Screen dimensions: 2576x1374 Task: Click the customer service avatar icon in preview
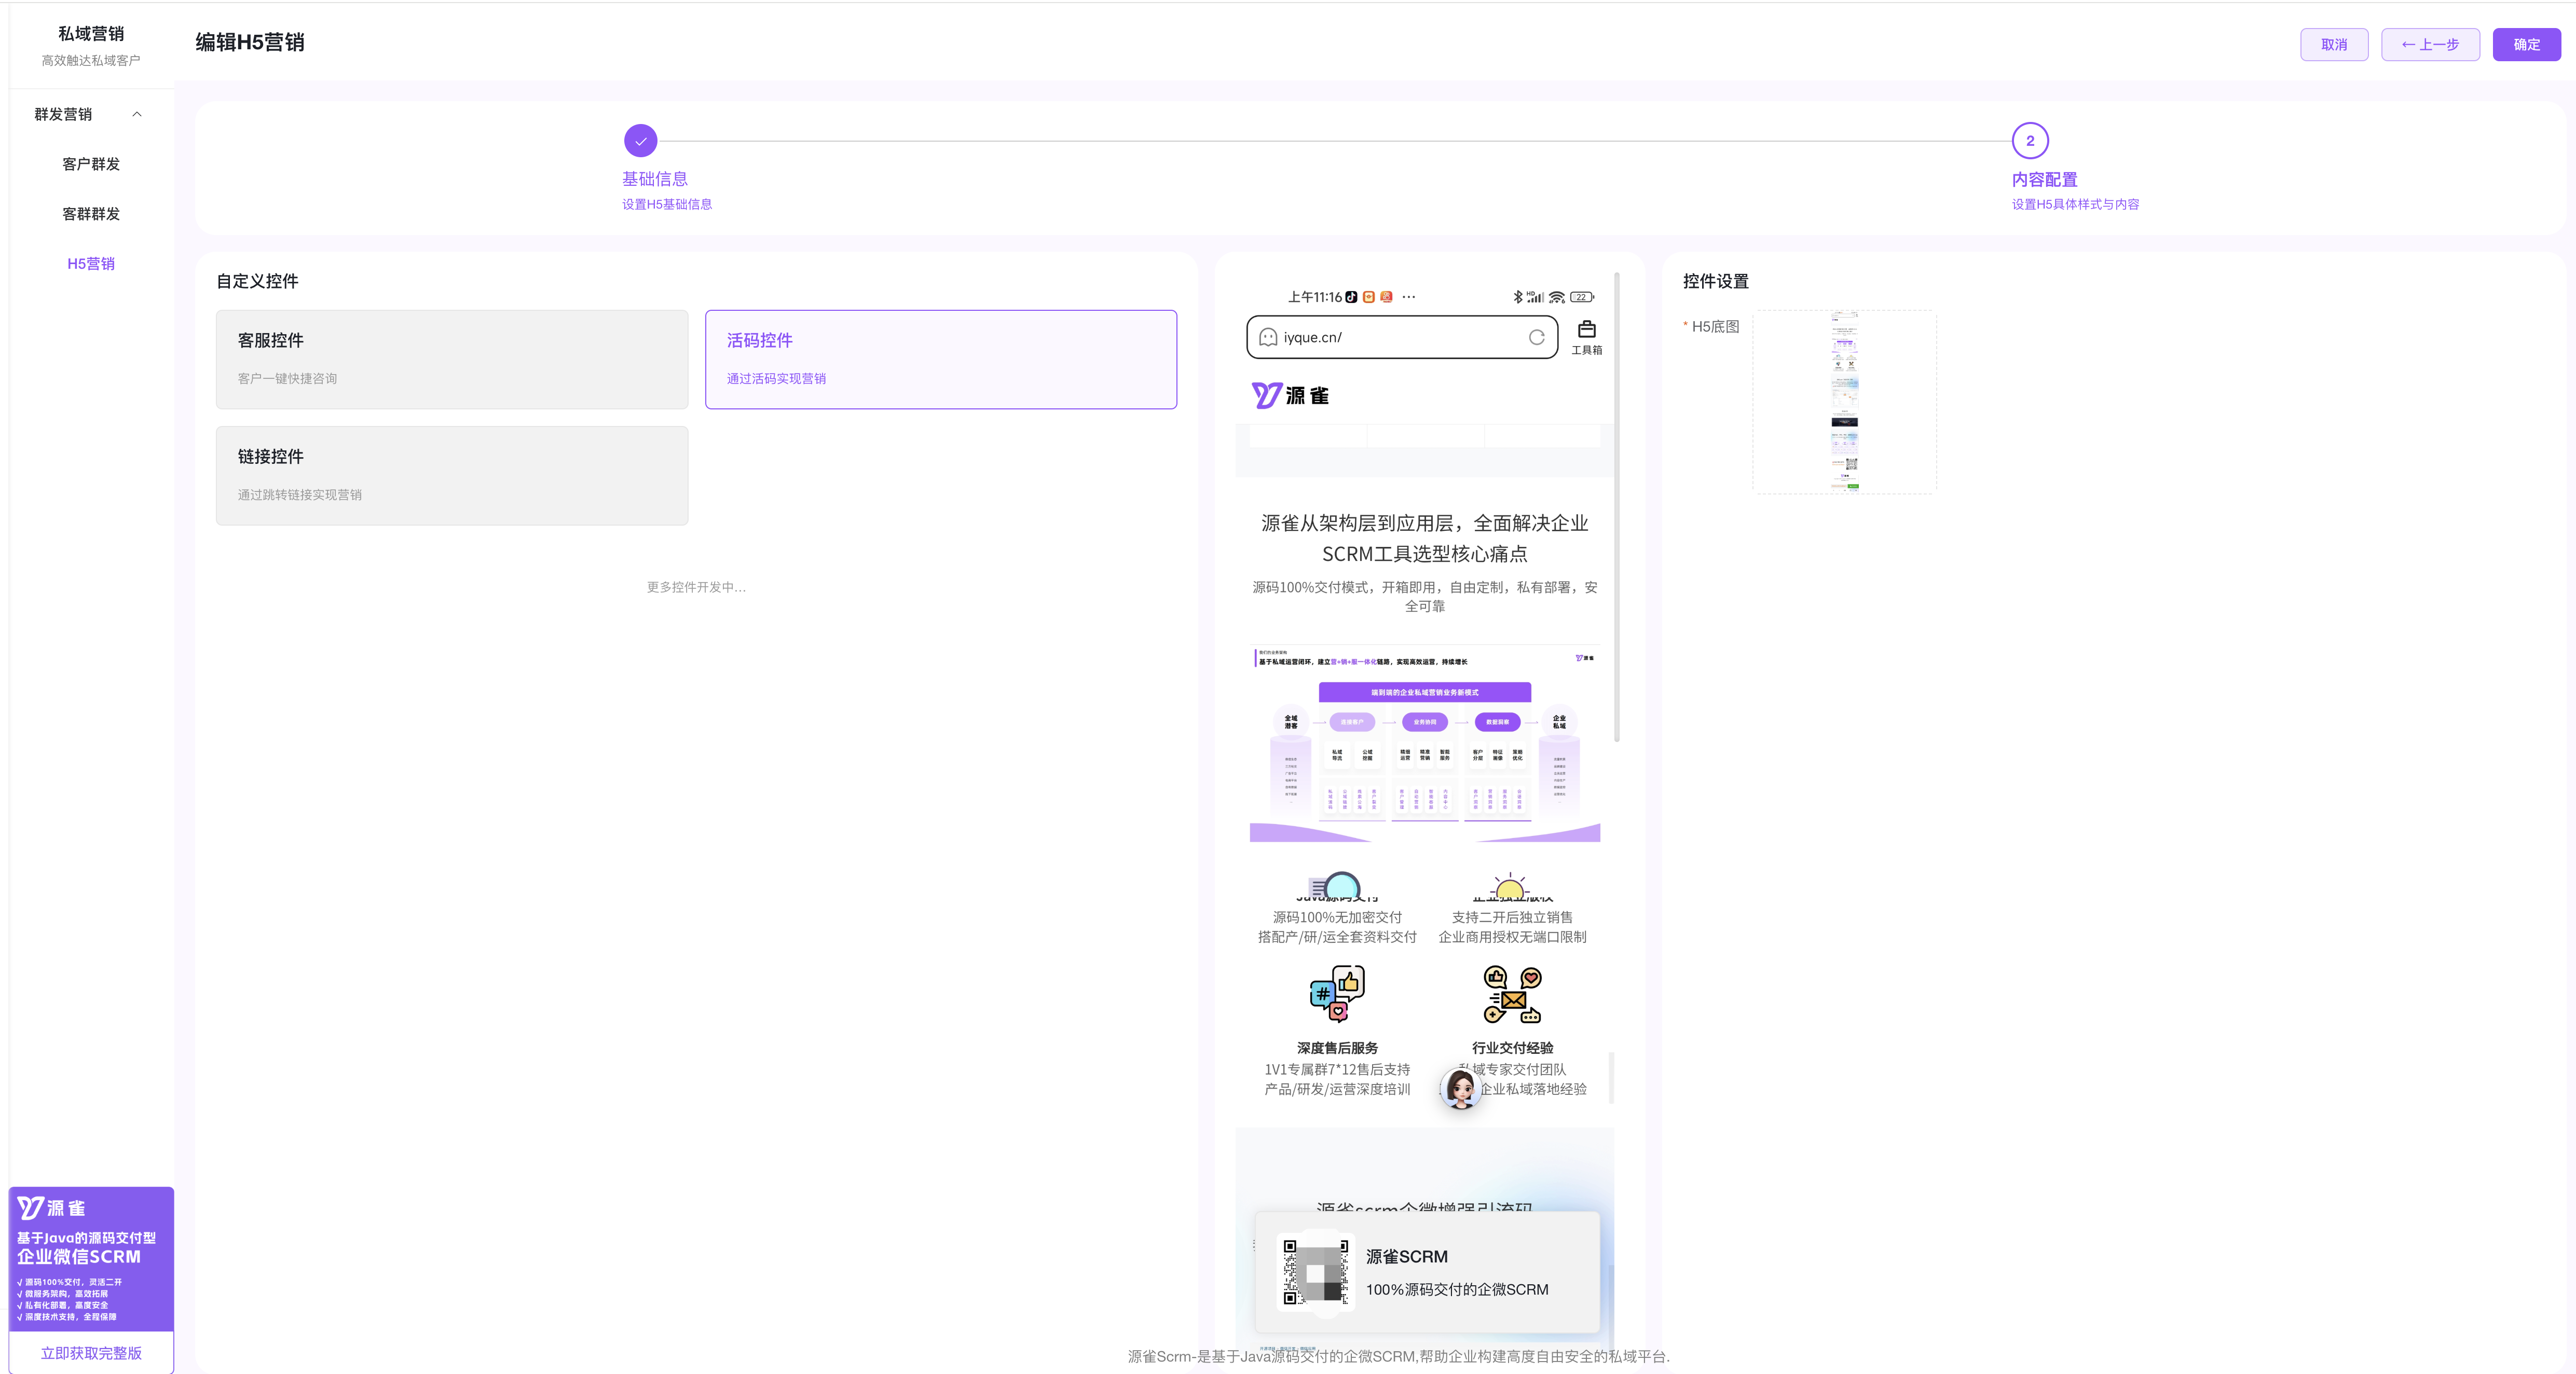[1460, 1088]
